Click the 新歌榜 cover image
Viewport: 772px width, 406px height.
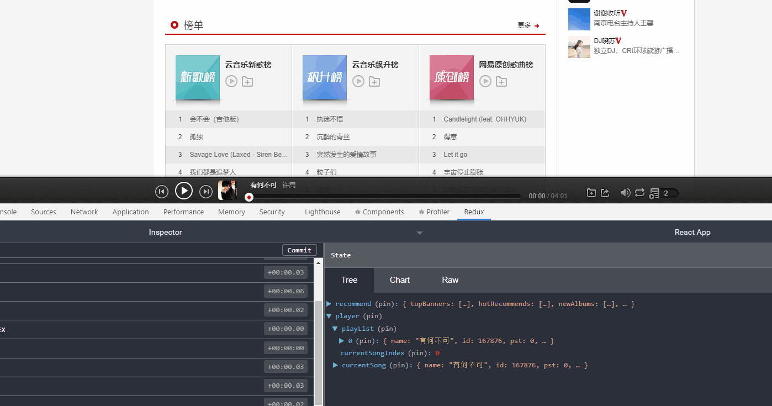pos(198,77)
